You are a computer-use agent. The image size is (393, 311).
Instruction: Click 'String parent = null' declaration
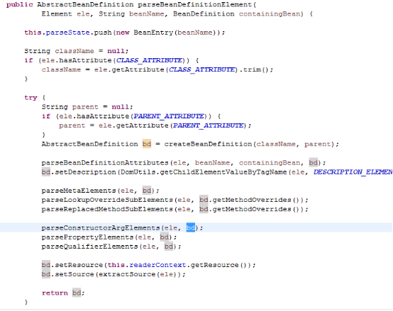click(x=87, y=107)
